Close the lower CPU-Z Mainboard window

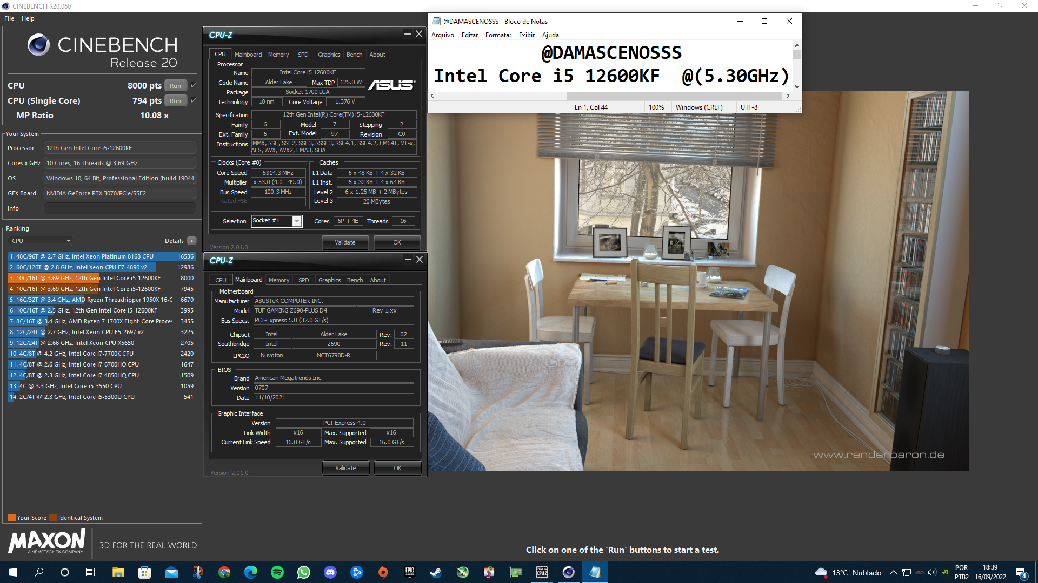click(420, 260)
